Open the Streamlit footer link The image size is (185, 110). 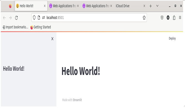point(77,100)
